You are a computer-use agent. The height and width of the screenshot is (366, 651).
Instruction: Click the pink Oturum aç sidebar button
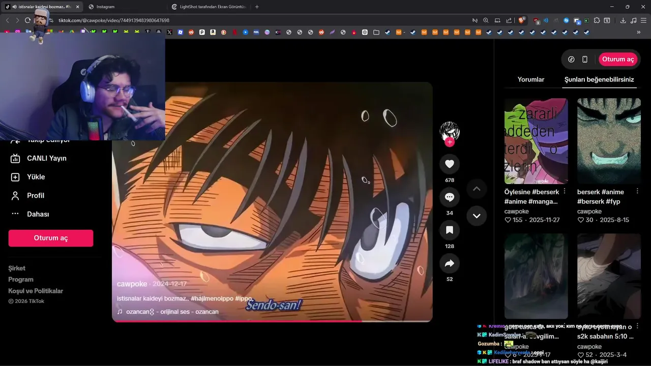click(x=51, y=238)
